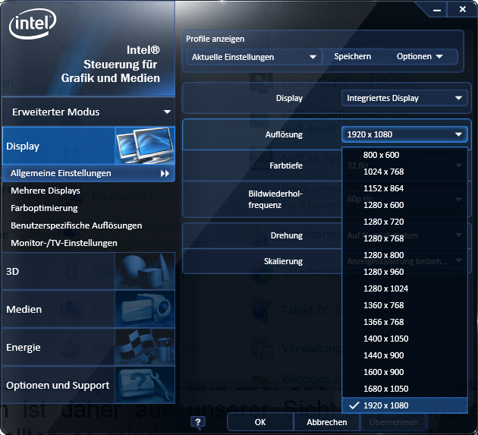Open help with the question mark icon
This screenshot has width=478, height=435.
click(x=198, y=422)
